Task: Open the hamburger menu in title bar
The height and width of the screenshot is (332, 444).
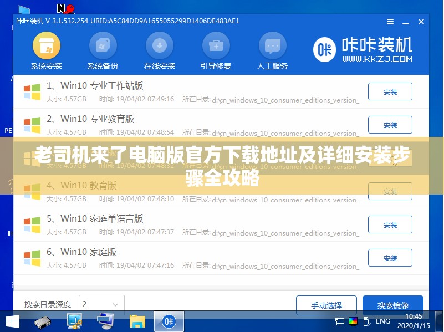Action: click(x=390, y=22)
